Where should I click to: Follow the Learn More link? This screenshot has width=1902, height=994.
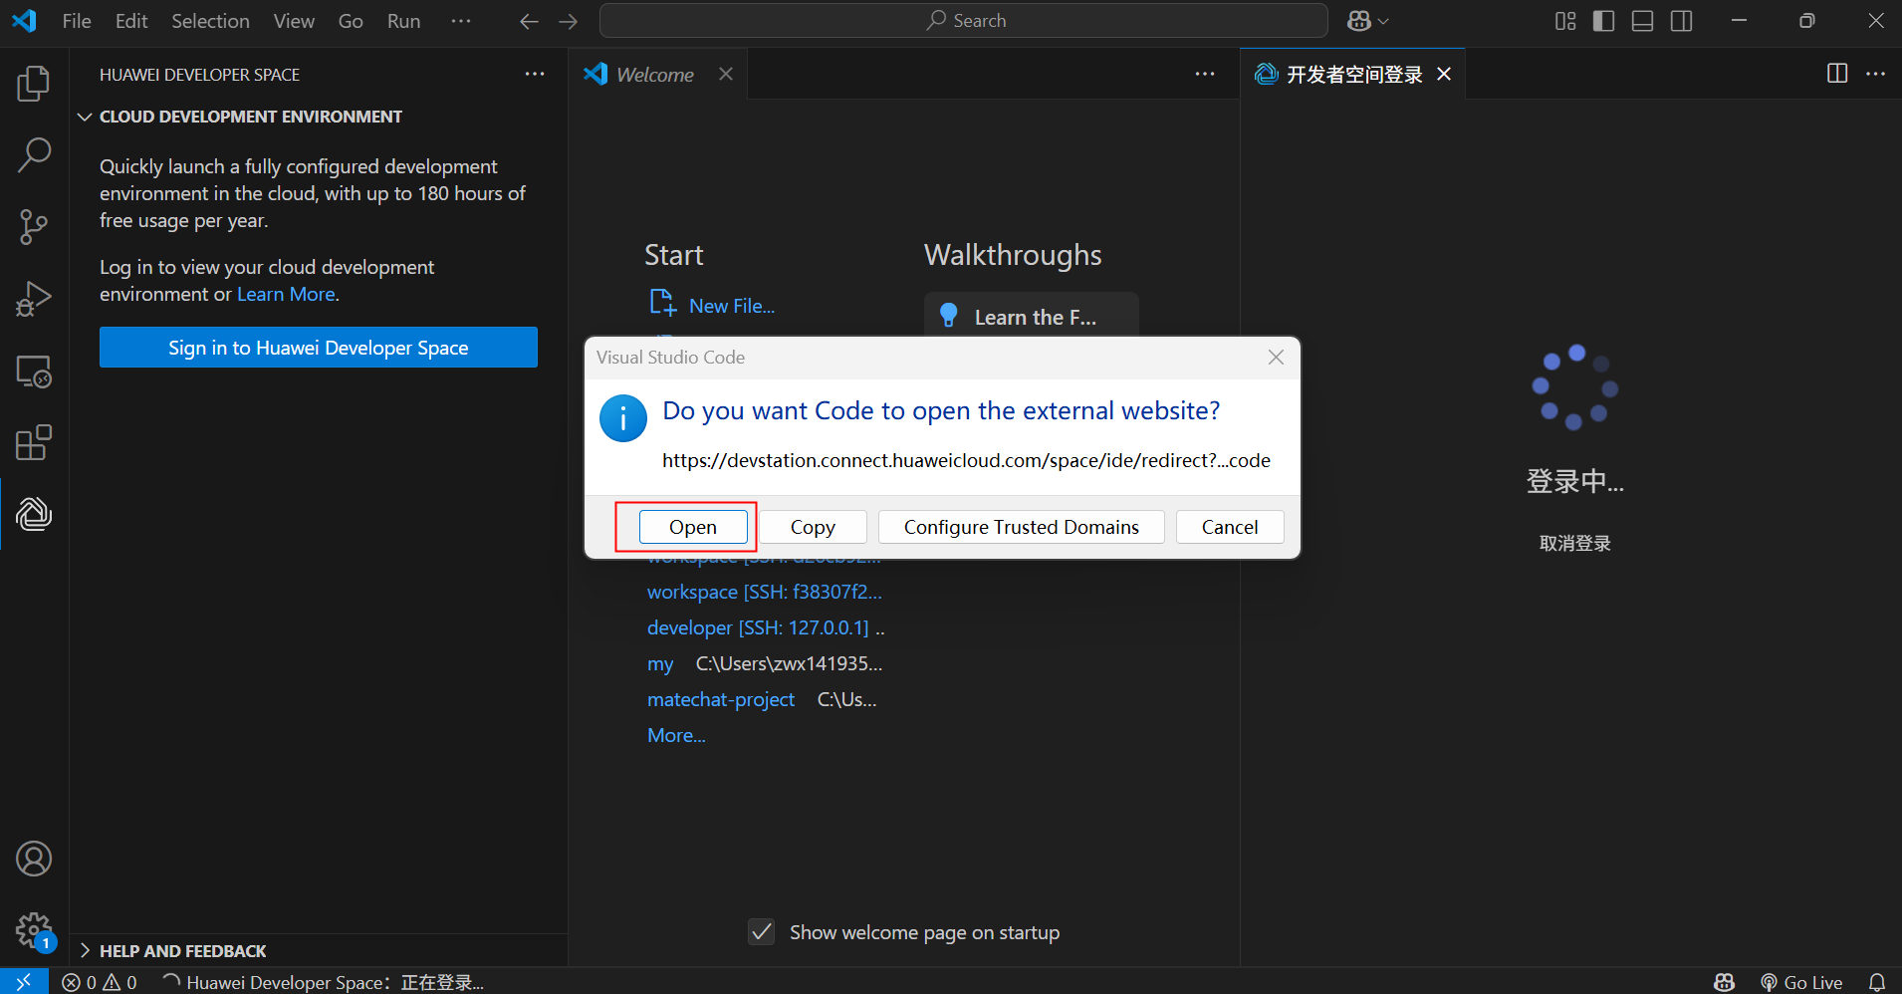point(286,294)
